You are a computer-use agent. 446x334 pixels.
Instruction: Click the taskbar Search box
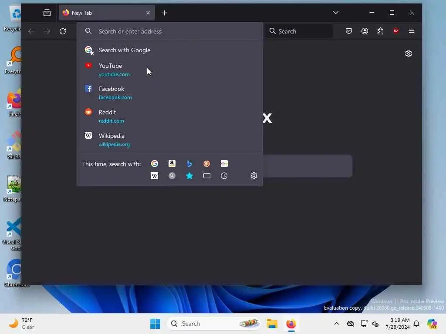tap(213, 324)
